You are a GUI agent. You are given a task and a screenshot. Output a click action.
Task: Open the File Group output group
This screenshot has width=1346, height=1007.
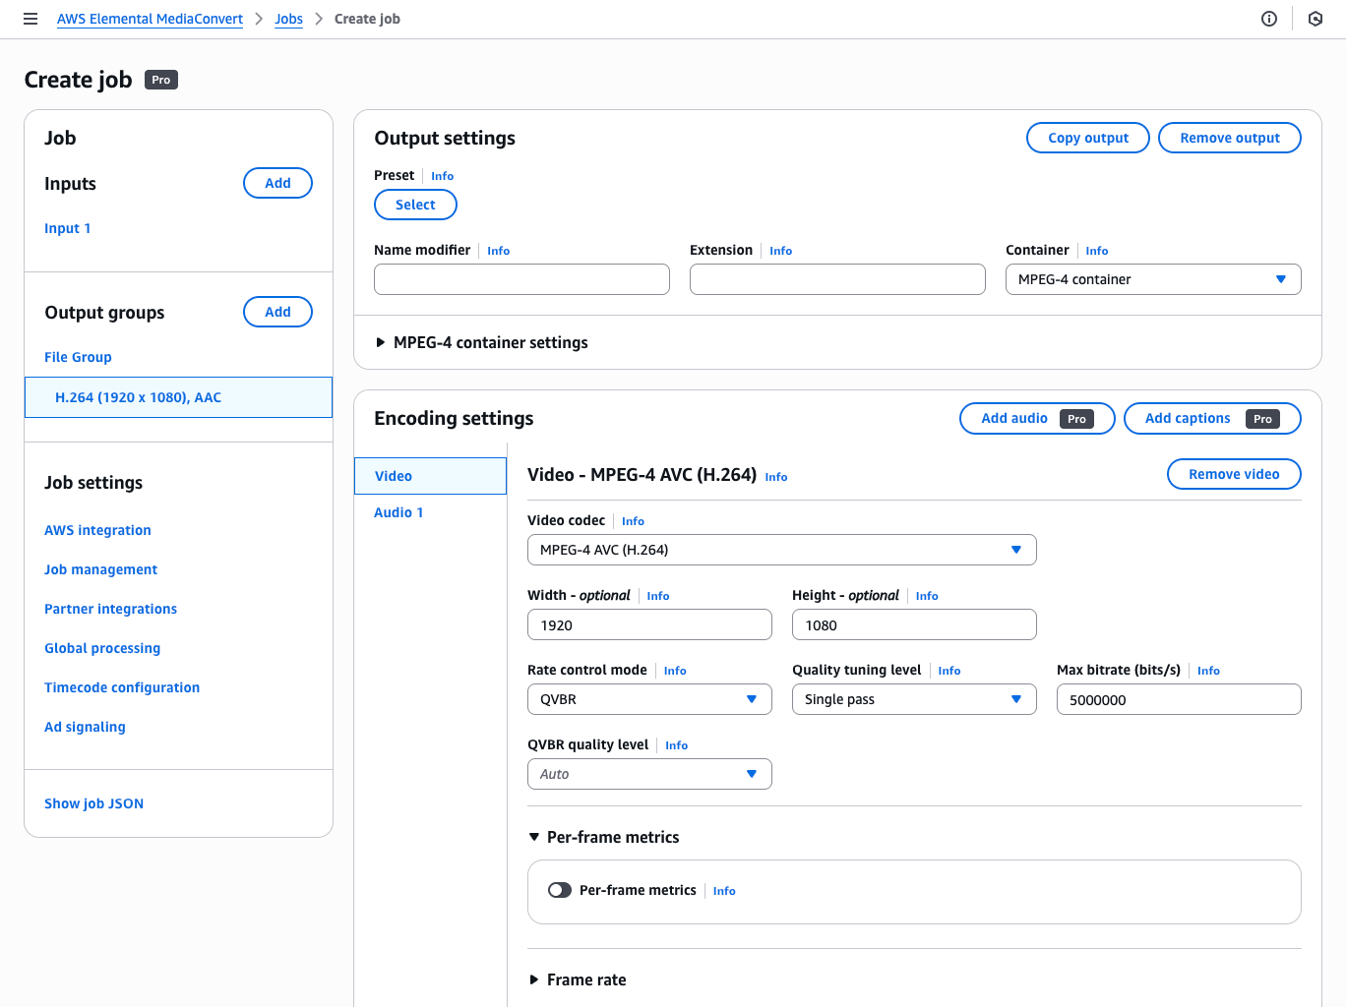pyautogui.click(x=78, y=357)
